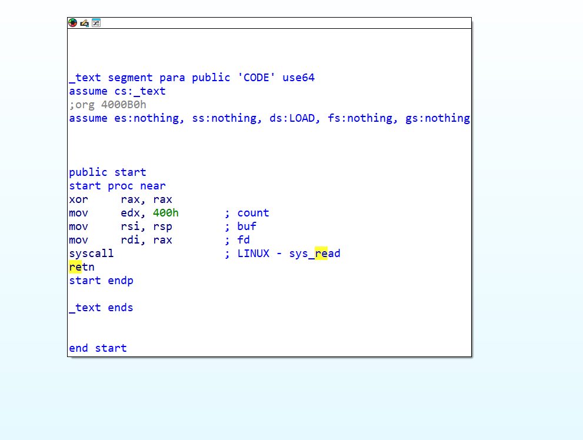
Task: Click the '_text ends' line
Action: coord(101,308)
